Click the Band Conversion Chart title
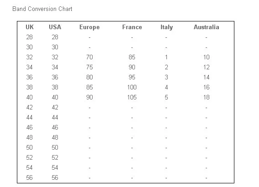This screenshot has width=259, height=187. 42,9
